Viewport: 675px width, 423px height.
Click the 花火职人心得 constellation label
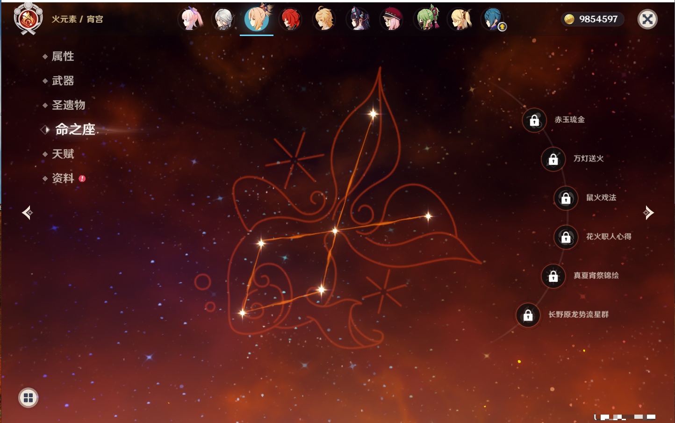pyautogui.click(x=609, y=237)
